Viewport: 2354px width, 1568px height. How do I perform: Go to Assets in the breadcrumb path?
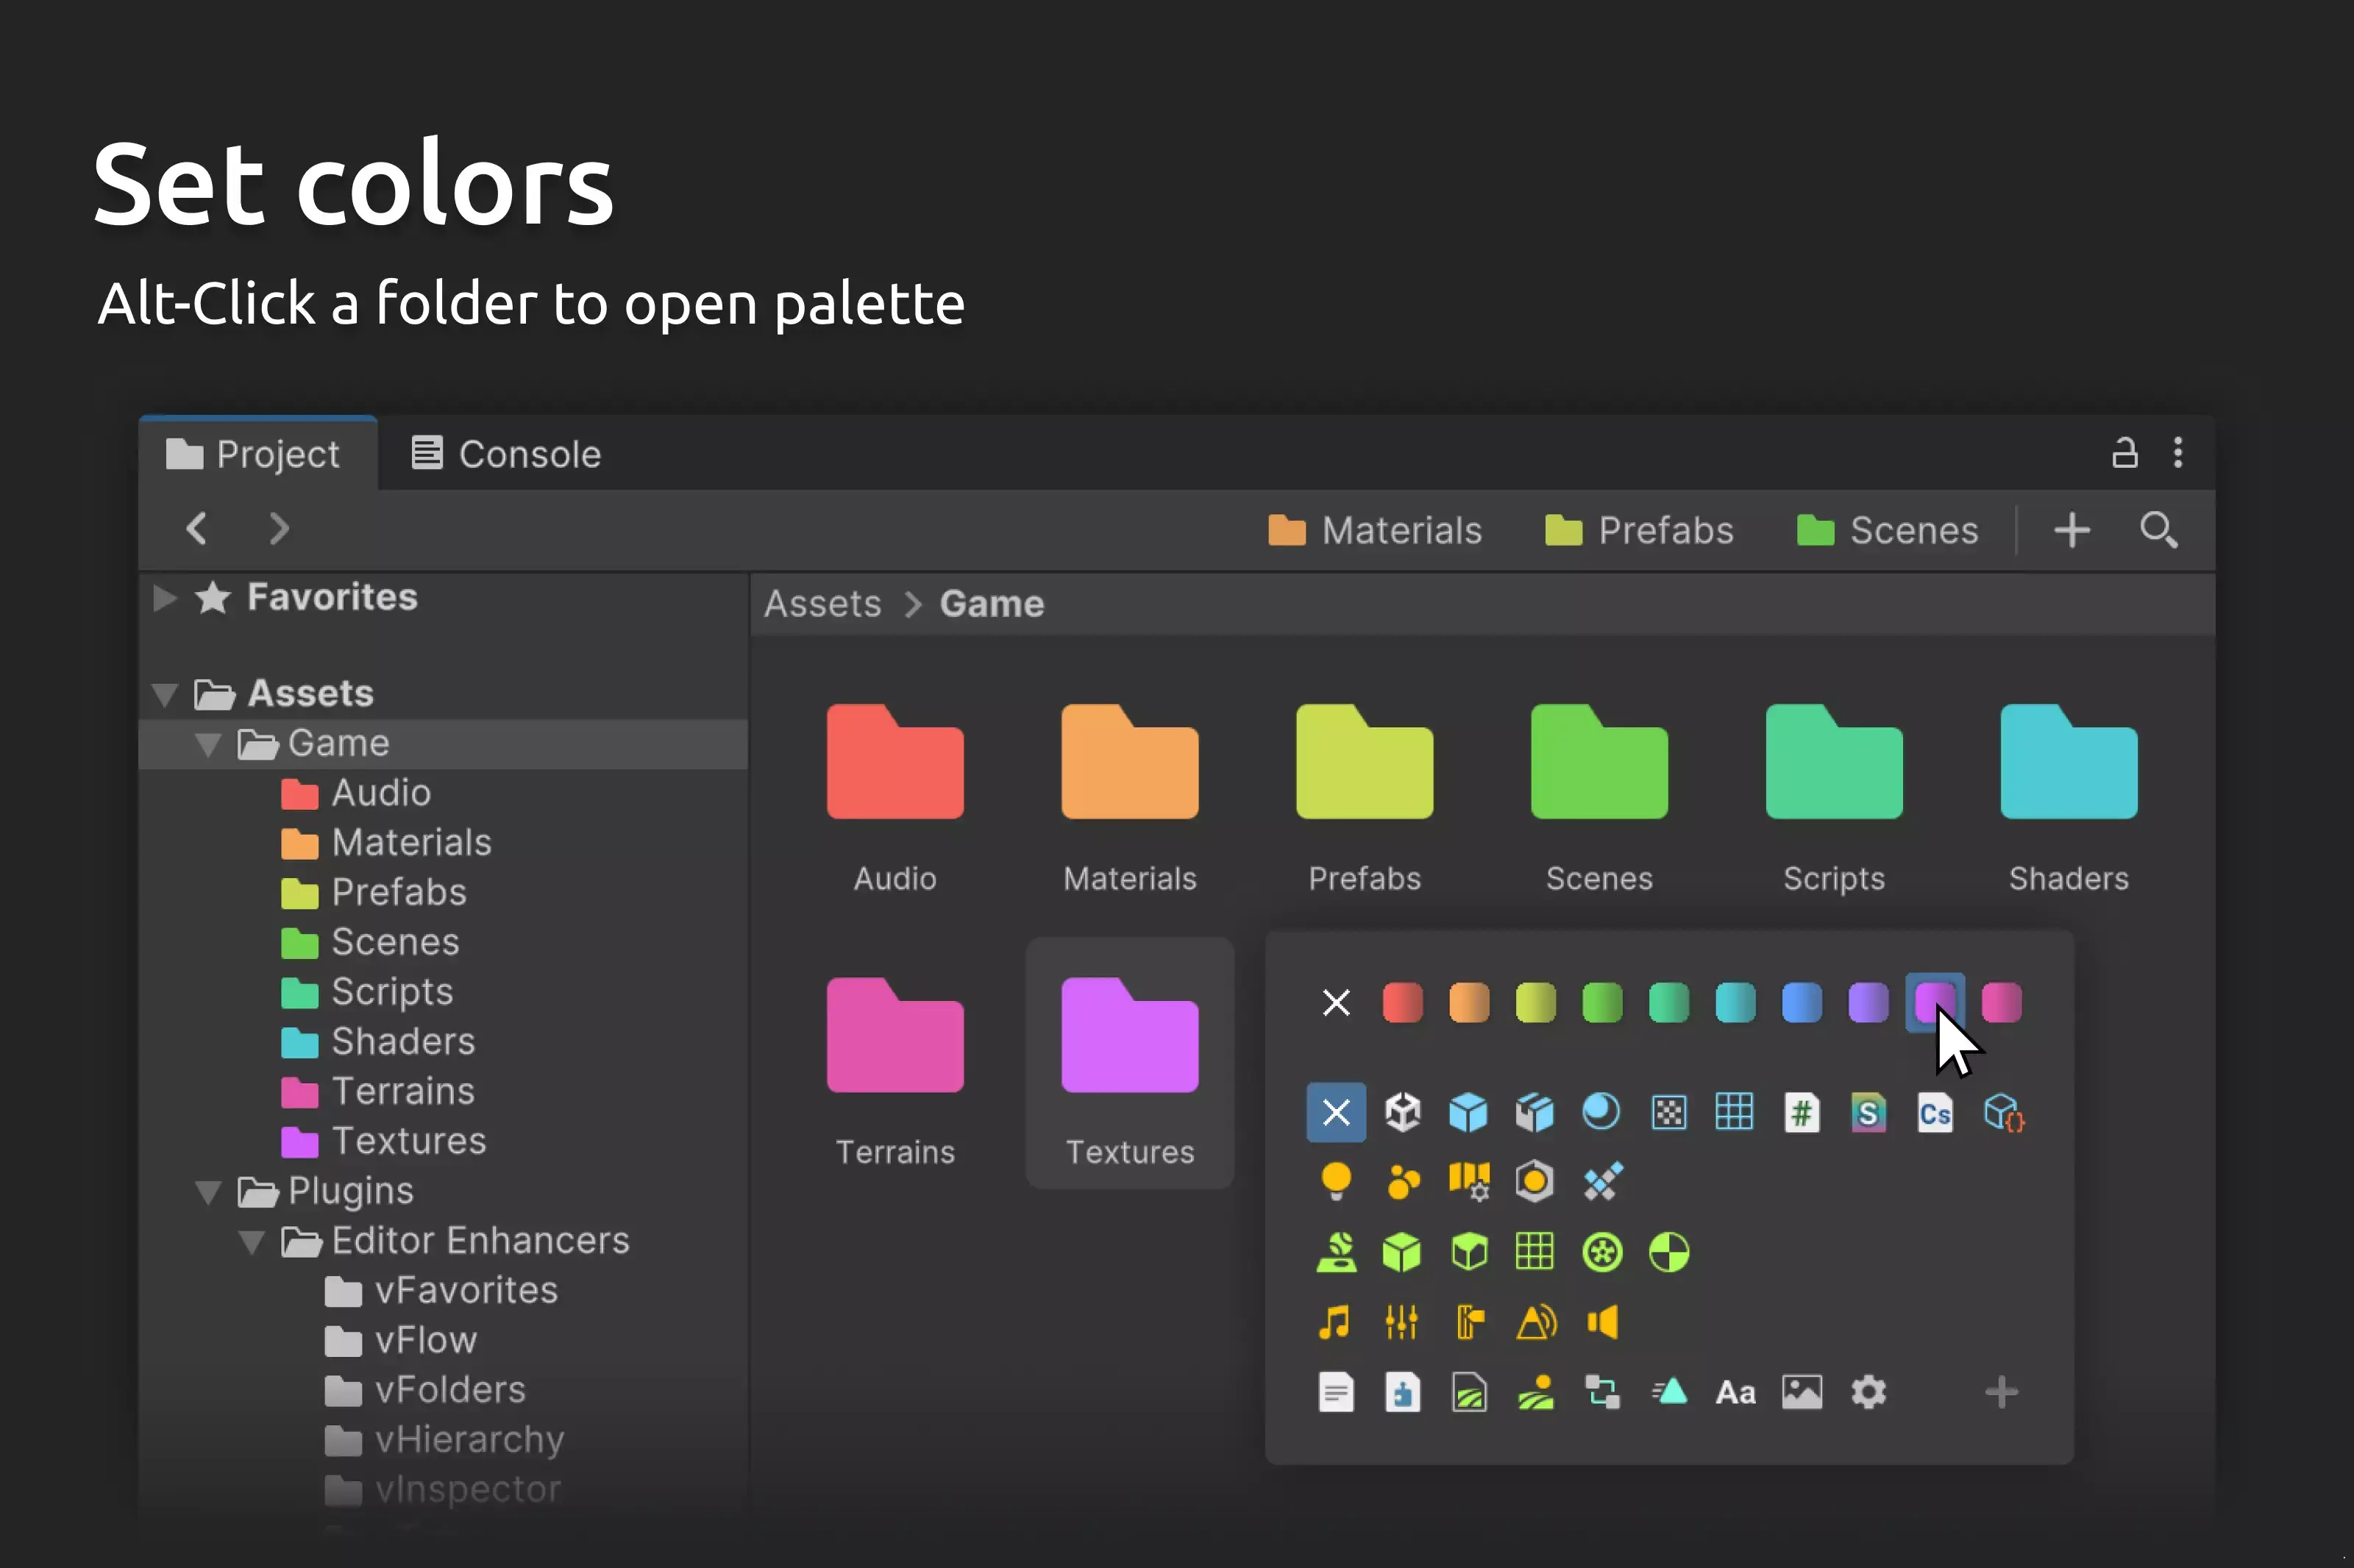[822, 603]
